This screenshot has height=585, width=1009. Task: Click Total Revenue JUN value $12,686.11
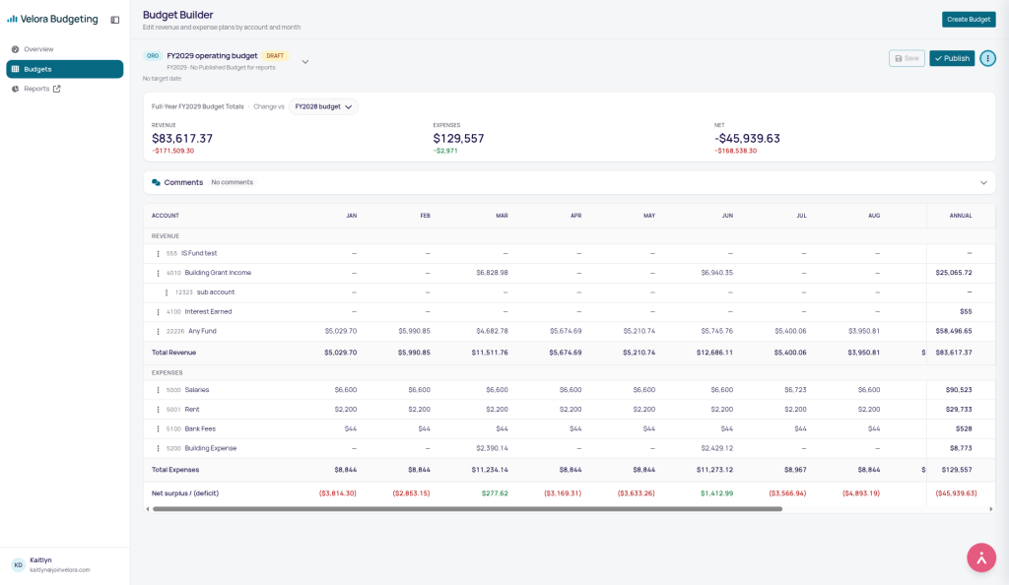point(715,353)
